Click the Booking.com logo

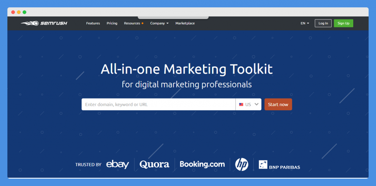202,164
